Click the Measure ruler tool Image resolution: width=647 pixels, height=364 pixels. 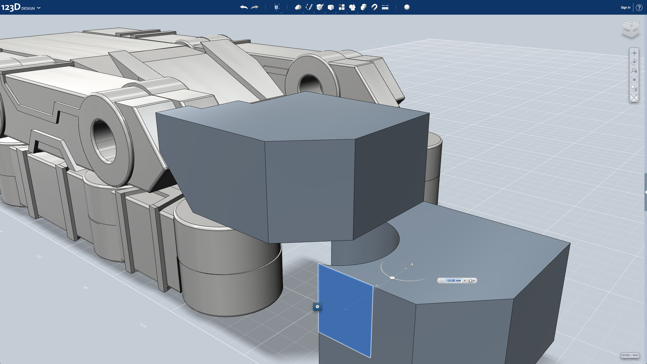[385, 7]
